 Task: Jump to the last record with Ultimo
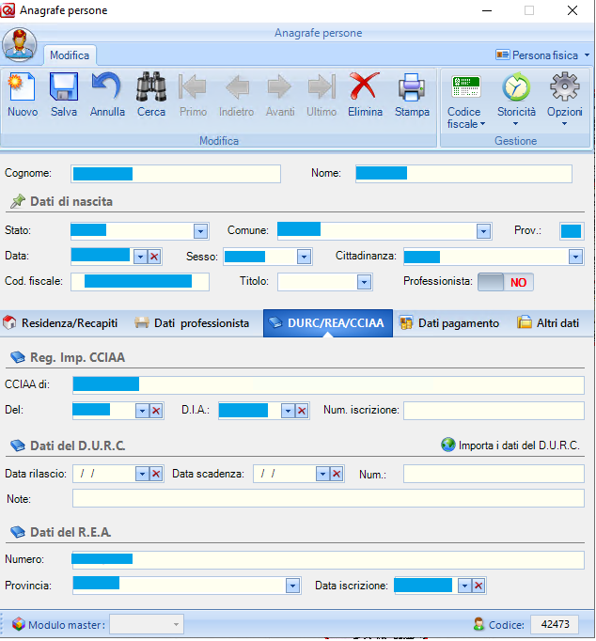coord(322,86)
